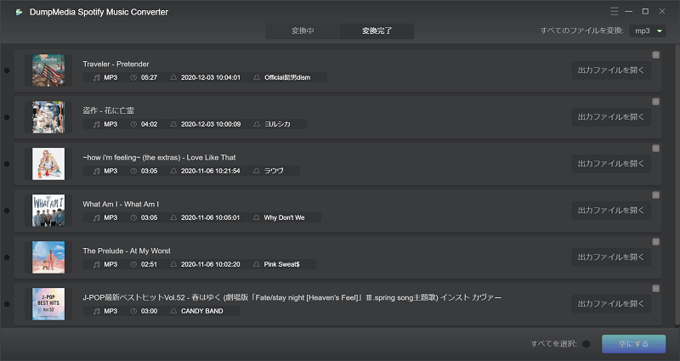Image resolution: width=680 pixels, height=361 pixels.
Task: Click the icon beside 2020-11-06 10:02:20
Action: (173, 264)
